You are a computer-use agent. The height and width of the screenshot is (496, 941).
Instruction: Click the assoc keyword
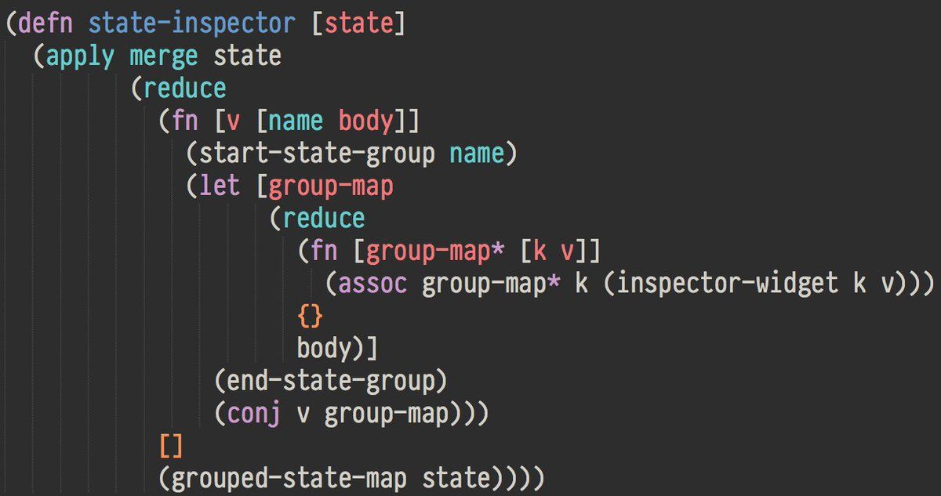tap(372, 283)
